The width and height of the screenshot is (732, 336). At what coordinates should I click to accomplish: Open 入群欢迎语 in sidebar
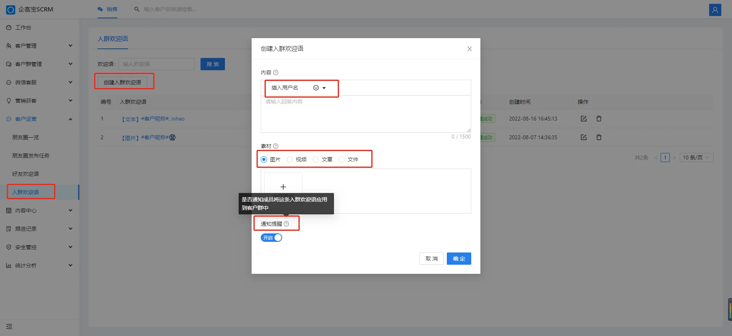[x=26, y=192]
